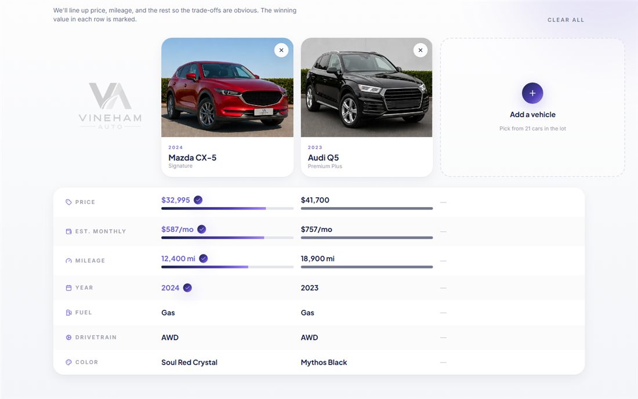Select the Audi's 2023 year value
This screenshot has width=638, height=399.
310,288
